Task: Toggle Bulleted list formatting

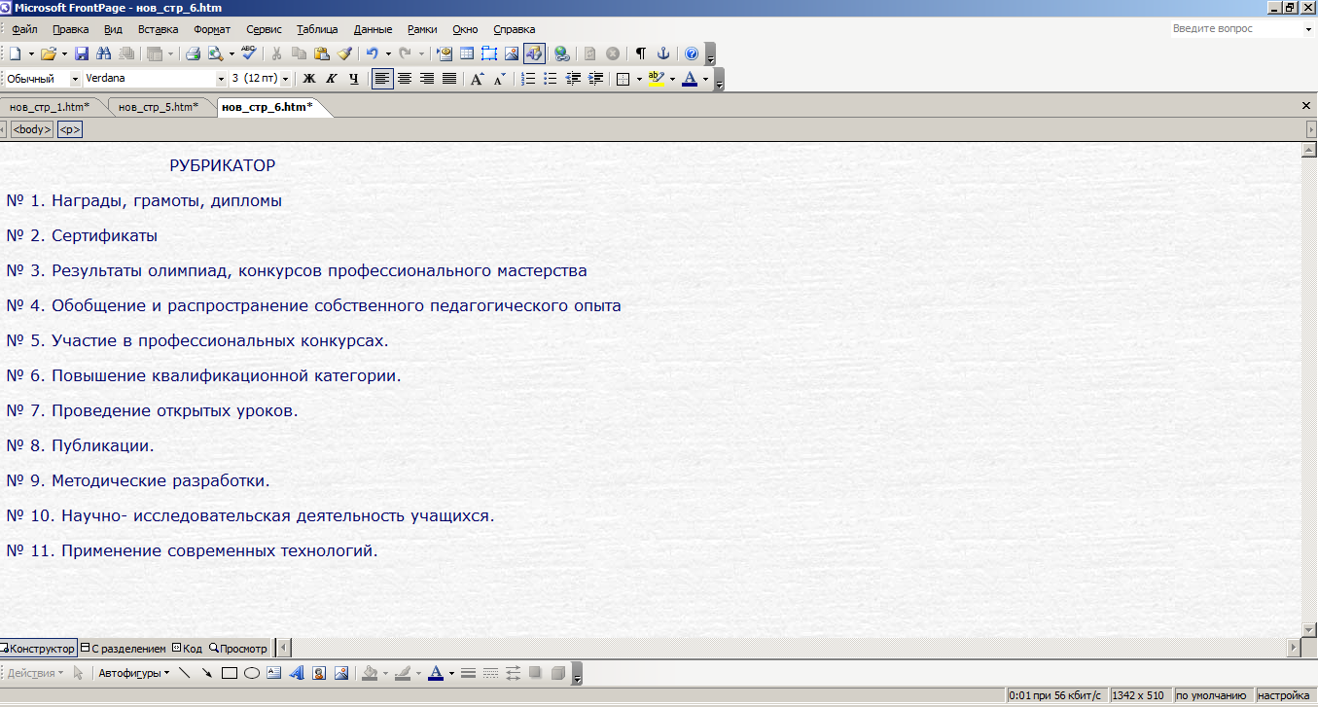Action: (551, 79)
